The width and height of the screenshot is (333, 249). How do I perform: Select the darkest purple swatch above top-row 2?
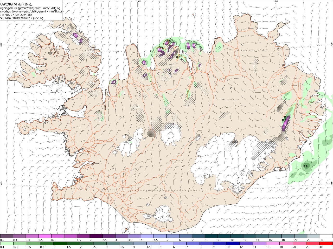tap(96, 236)
